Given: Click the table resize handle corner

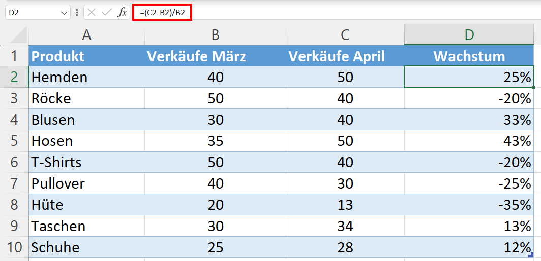Looking at the screenshot, I should tap(531, 255).
